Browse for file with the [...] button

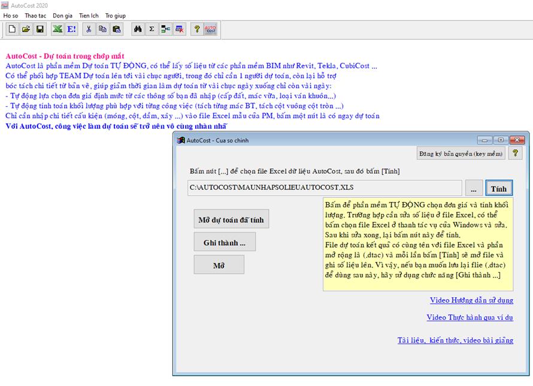pos(473,188)
